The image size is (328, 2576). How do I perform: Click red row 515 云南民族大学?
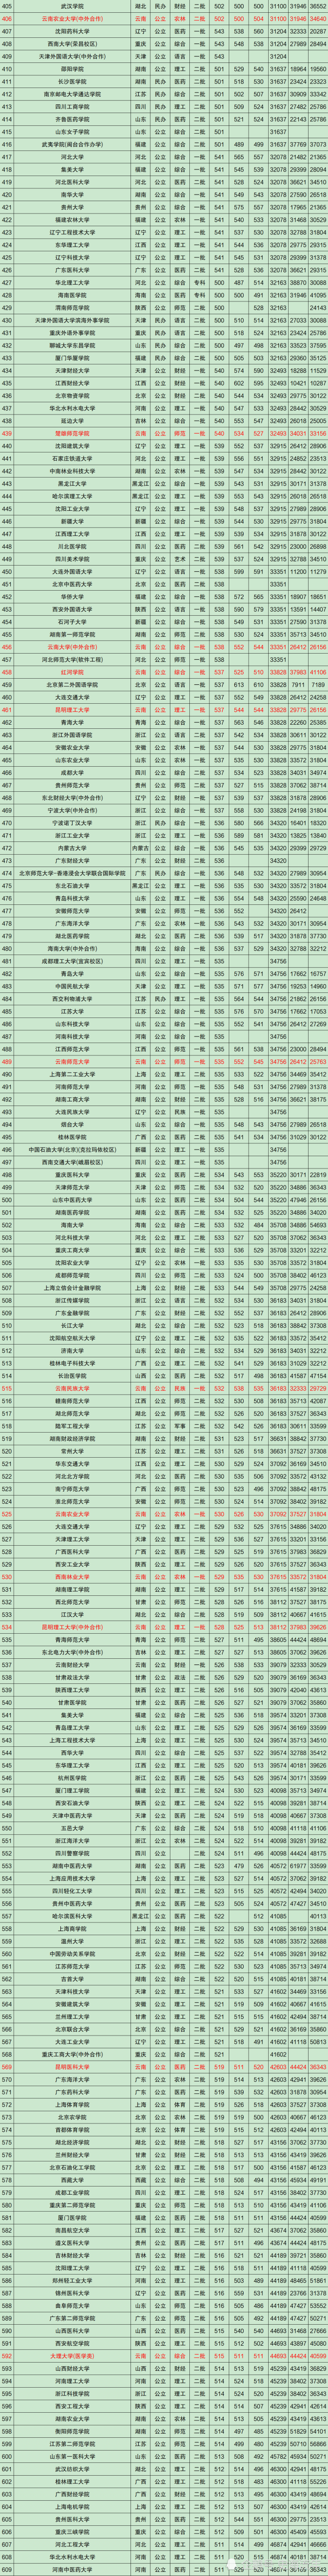[x=164, y=1387]
